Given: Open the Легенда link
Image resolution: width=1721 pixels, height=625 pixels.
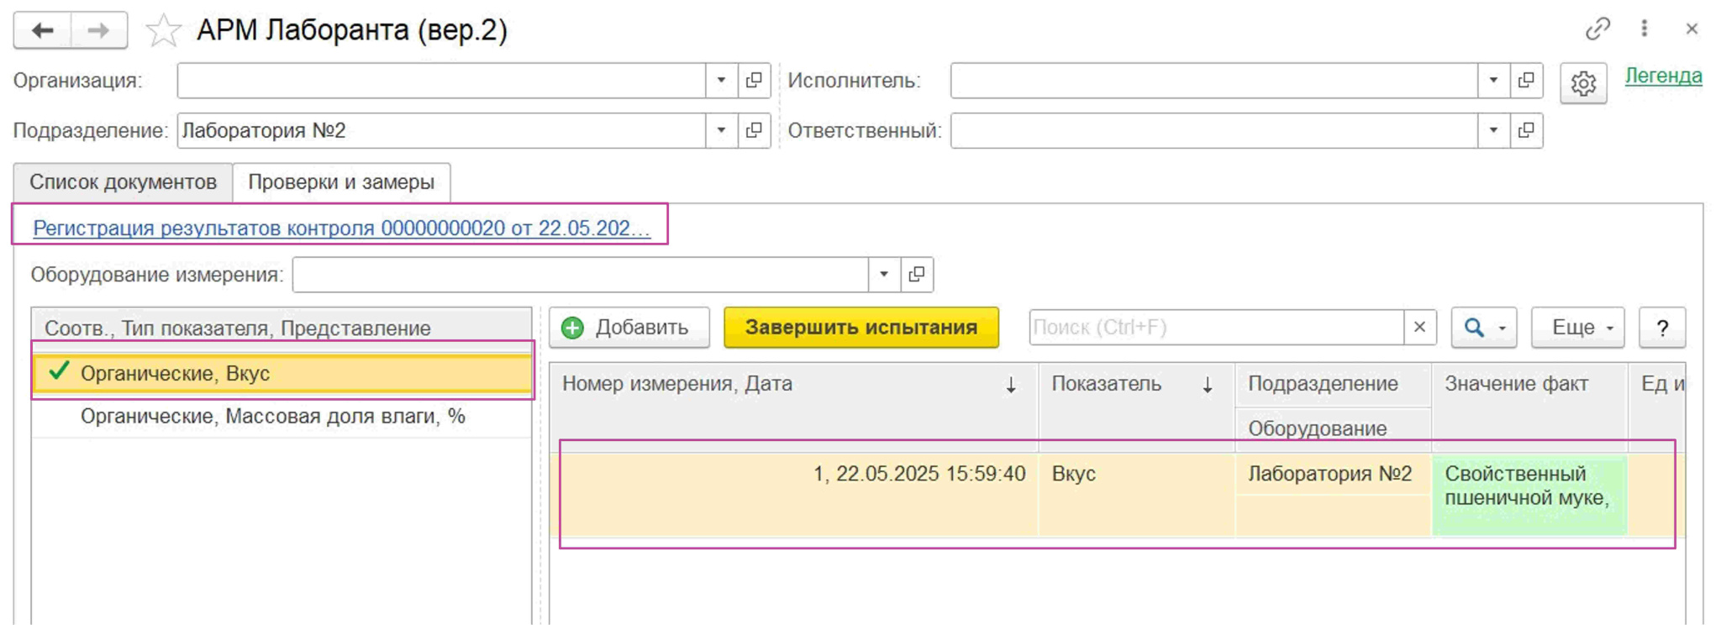Looking at the screenshot, I should point(1663,76).
